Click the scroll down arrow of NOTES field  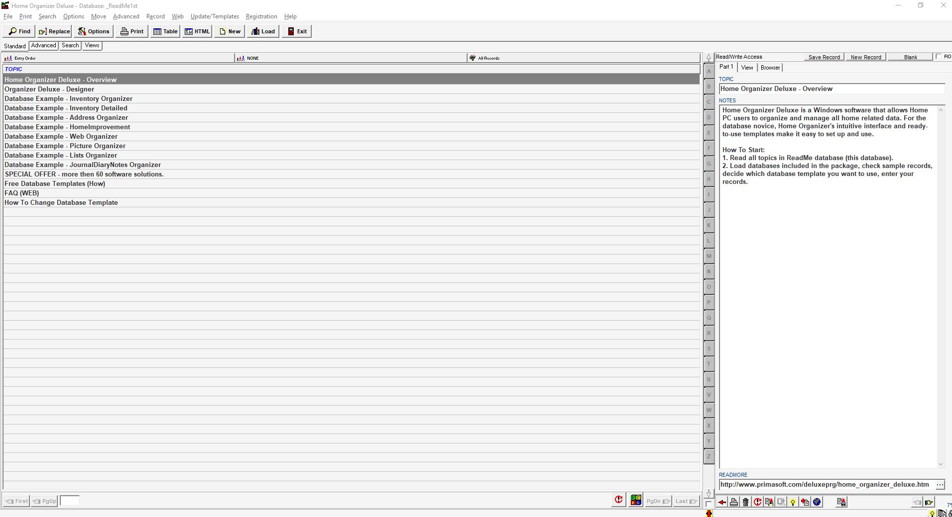point(941,464)
